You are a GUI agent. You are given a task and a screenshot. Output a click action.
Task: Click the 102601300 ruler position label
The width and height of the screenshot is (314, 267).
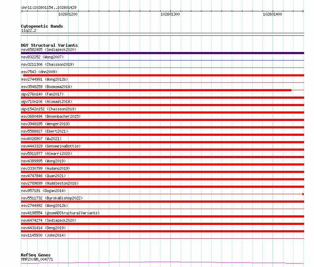pyautogui.click(x=170, y=14)
